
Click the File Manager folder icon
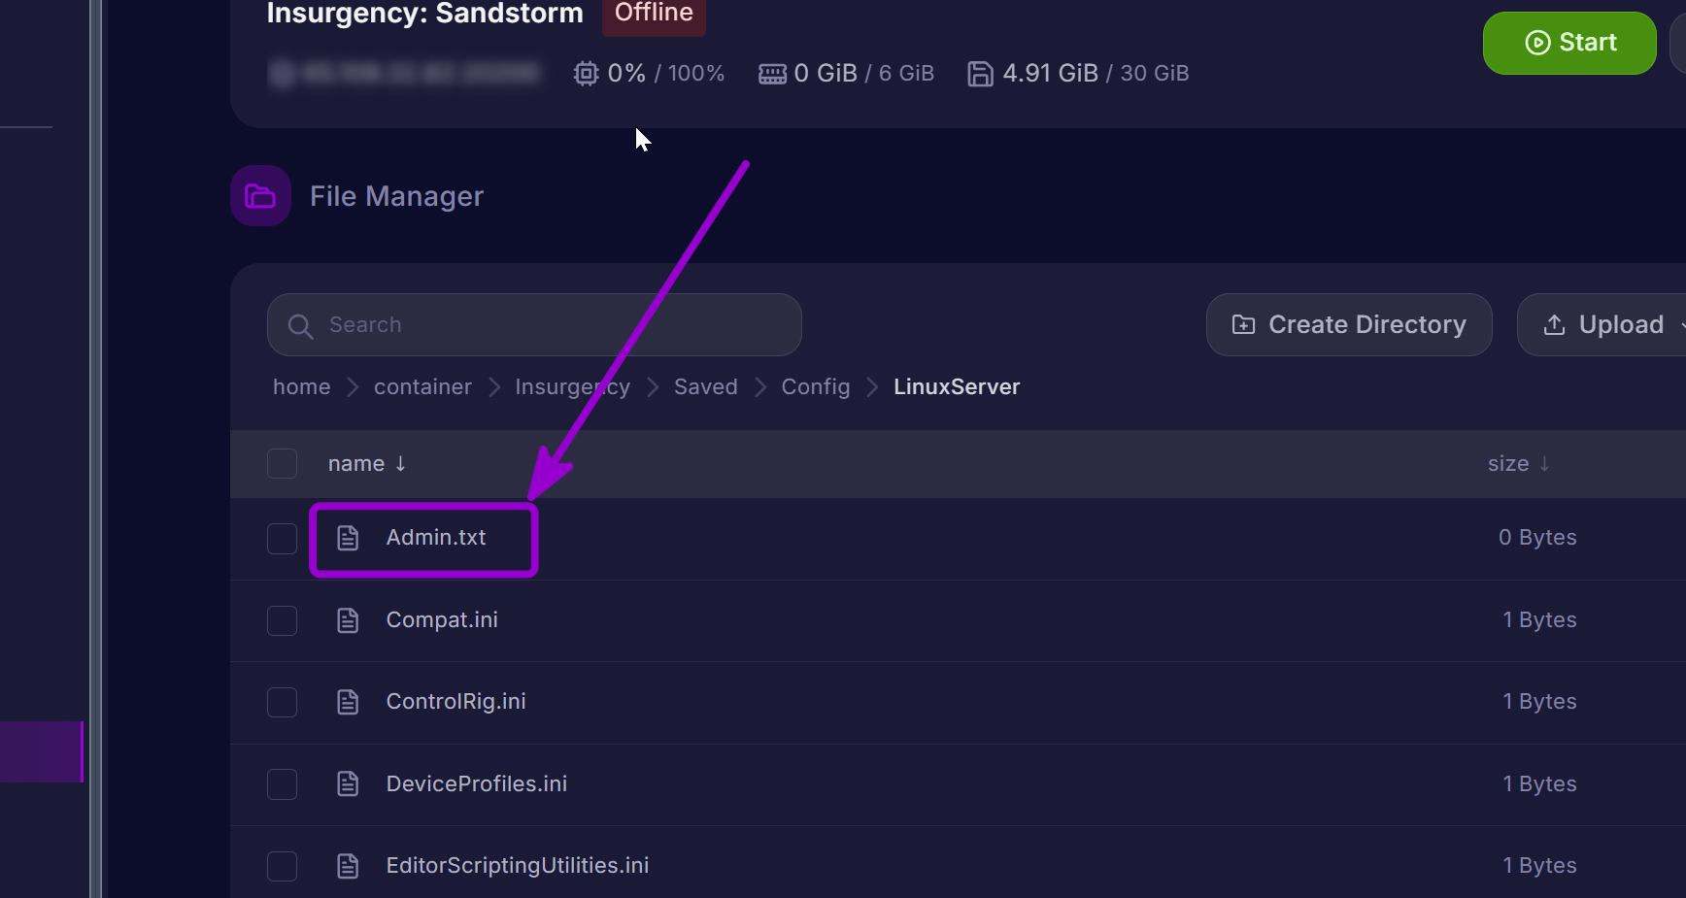tap(260, 196)
